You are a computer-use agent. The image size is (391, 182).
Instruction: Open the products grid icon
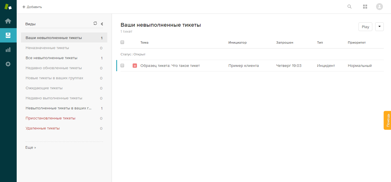tap(365, 7)
